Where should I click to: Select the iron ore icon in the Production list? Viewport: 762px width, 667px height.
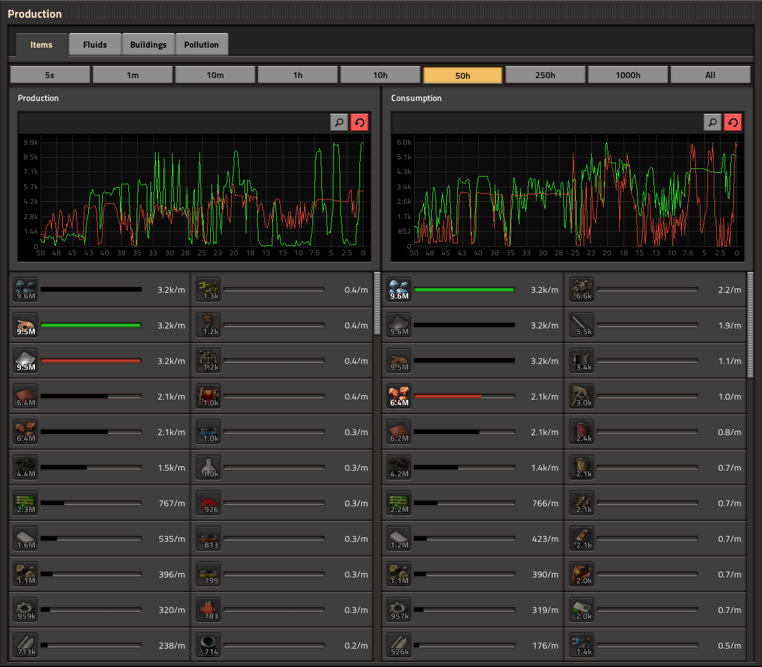26,290
